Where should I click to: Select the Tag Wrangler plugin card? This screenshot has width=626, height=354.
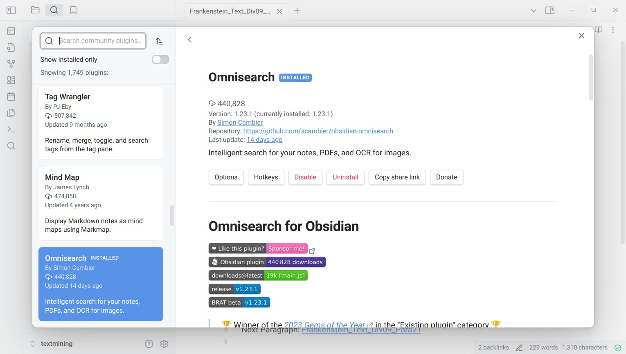pos(101,123)
